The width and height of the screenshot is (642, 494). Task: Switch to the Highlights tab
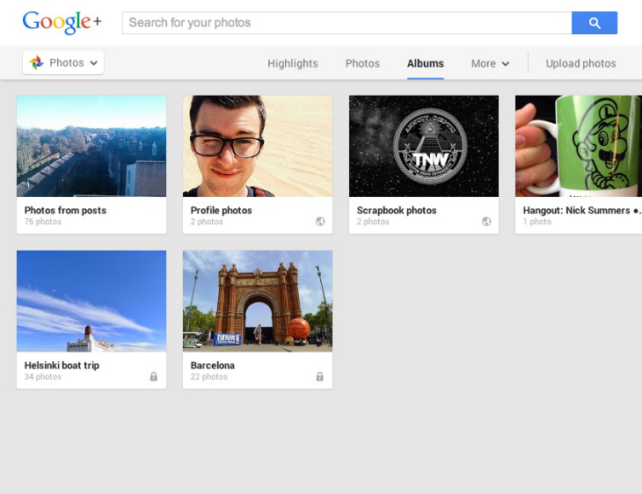point(293,63)
